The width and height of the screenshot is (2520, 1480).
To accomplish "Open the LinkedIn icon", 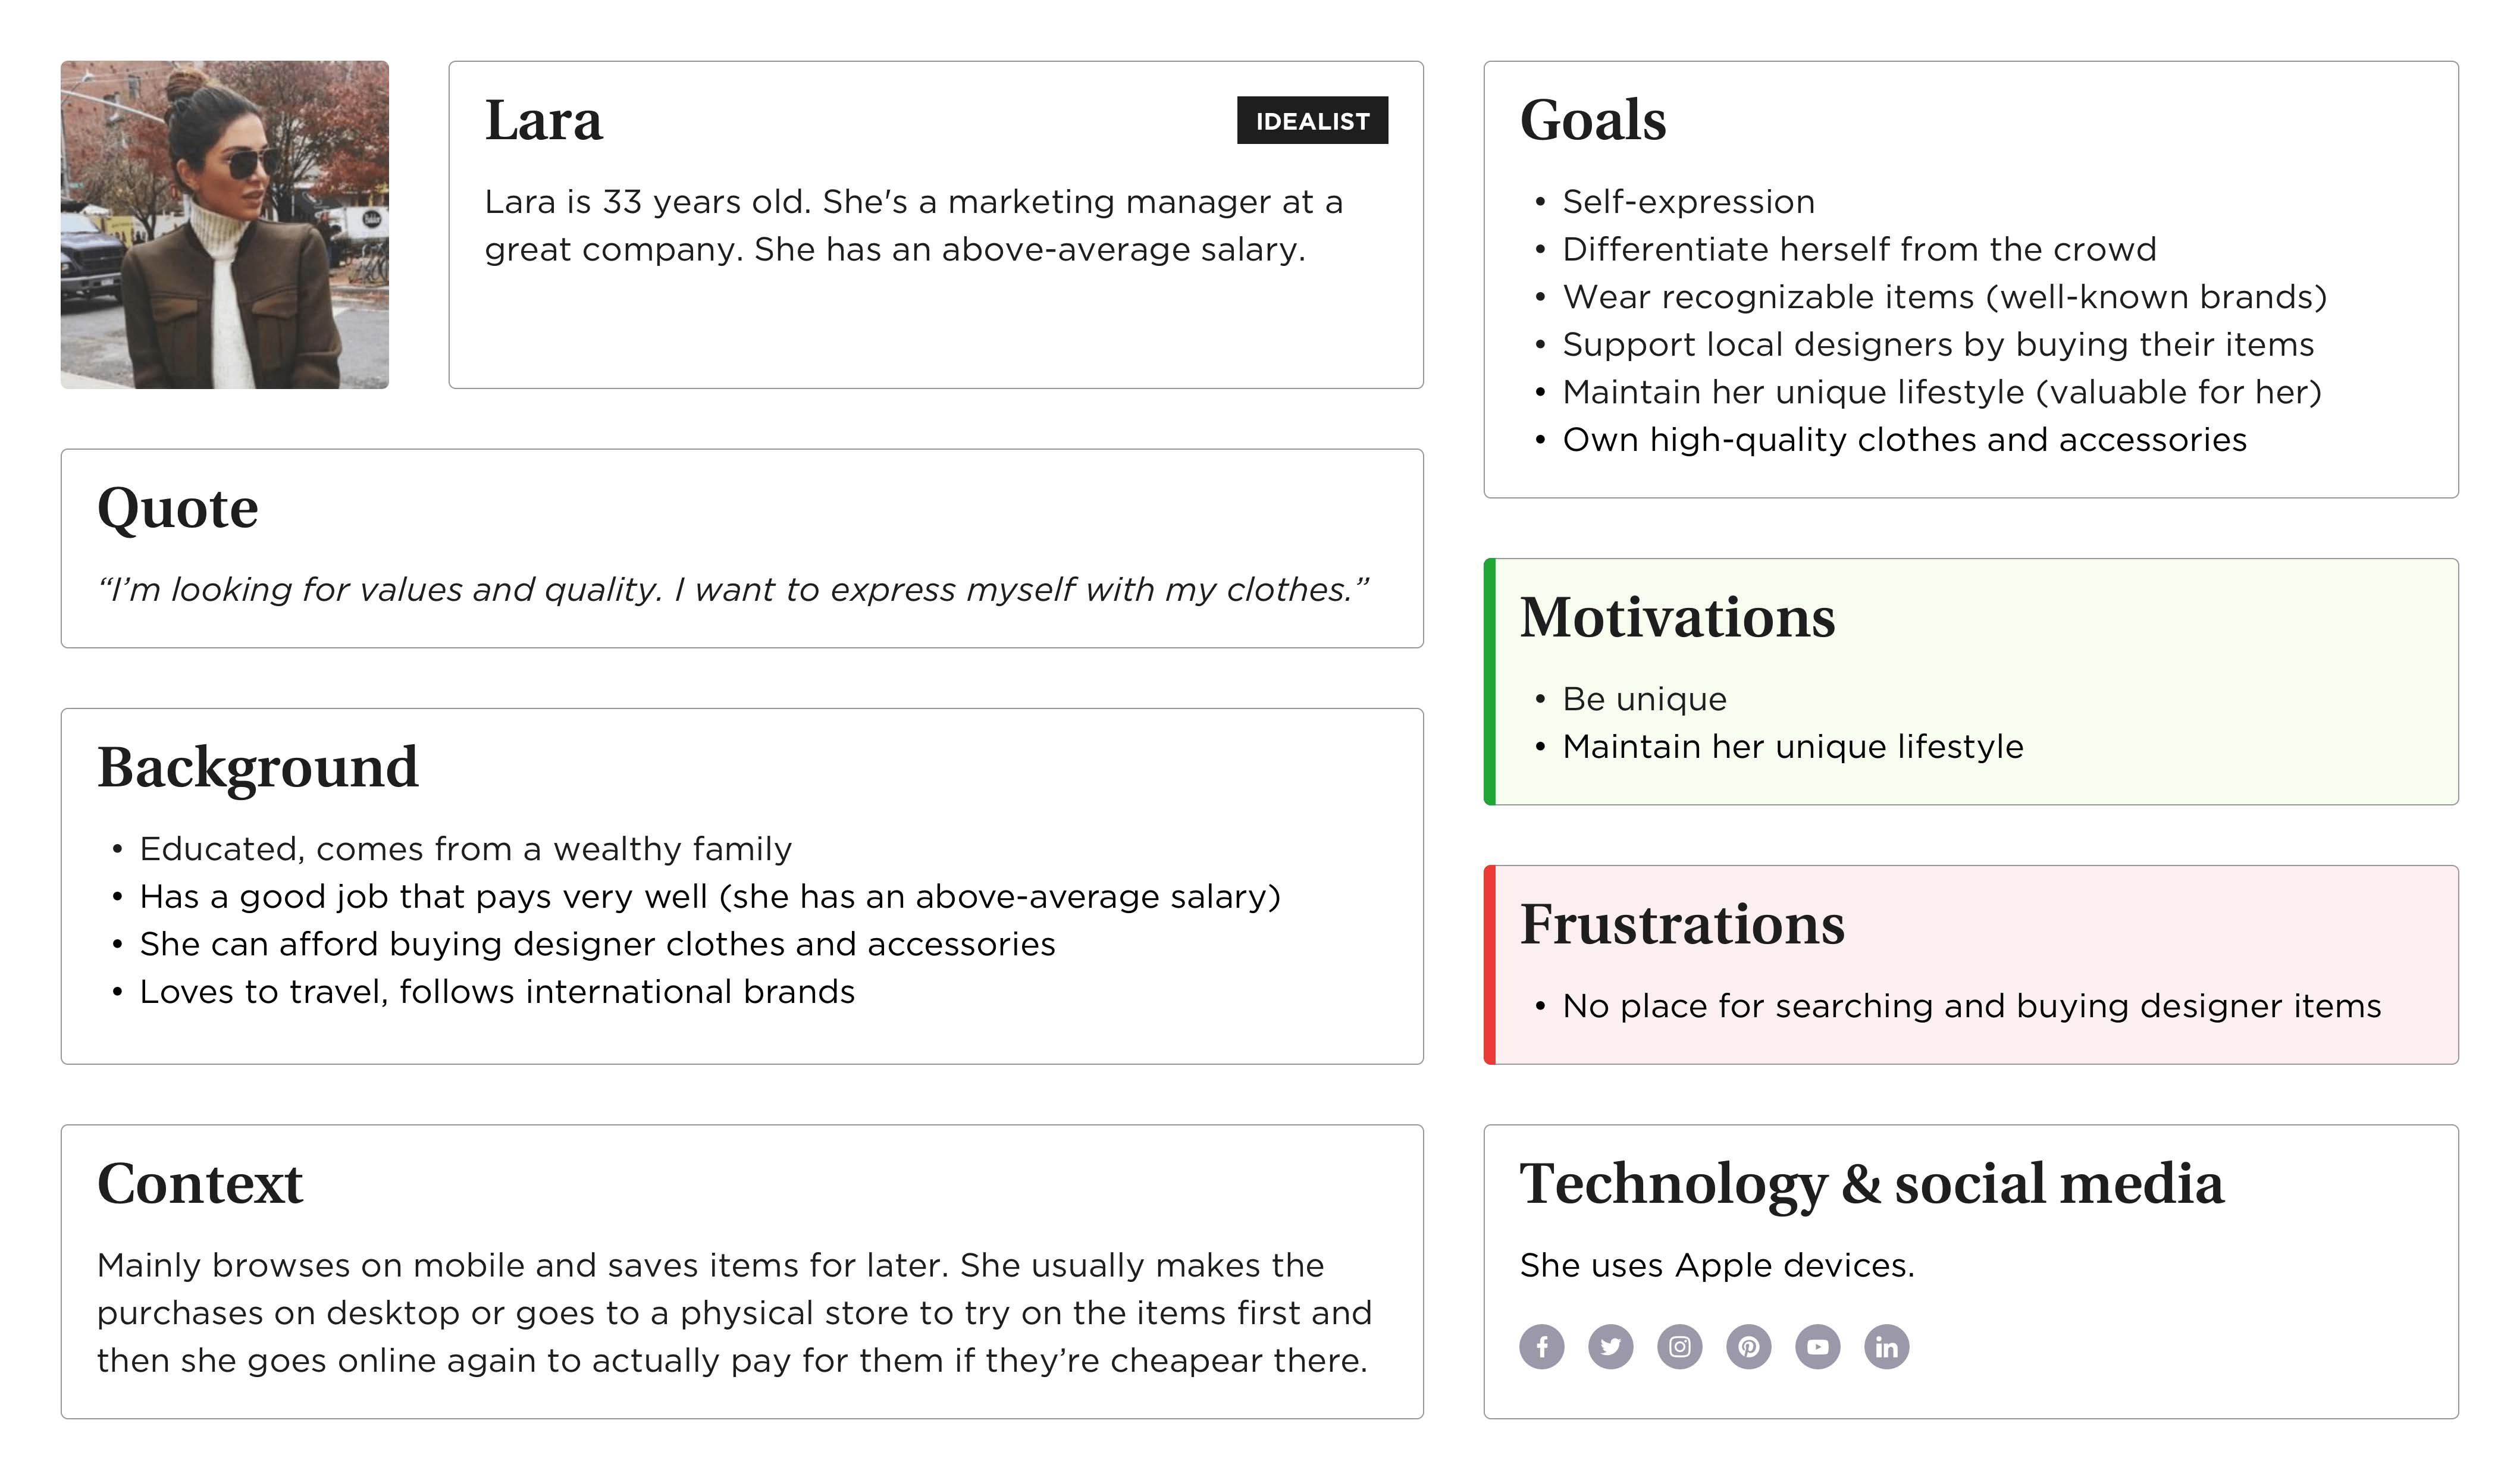I will point(1886,1347).
